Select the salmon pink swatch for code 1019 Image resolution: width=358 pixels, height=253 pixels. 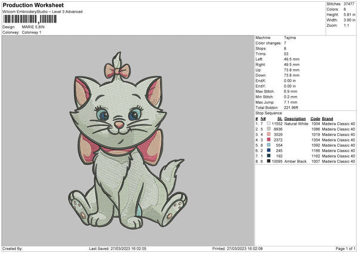pos(268,134)
